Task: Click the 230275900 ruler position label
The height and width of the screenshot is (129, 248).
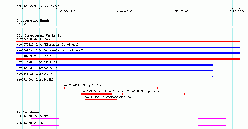Action: [67, 11]
